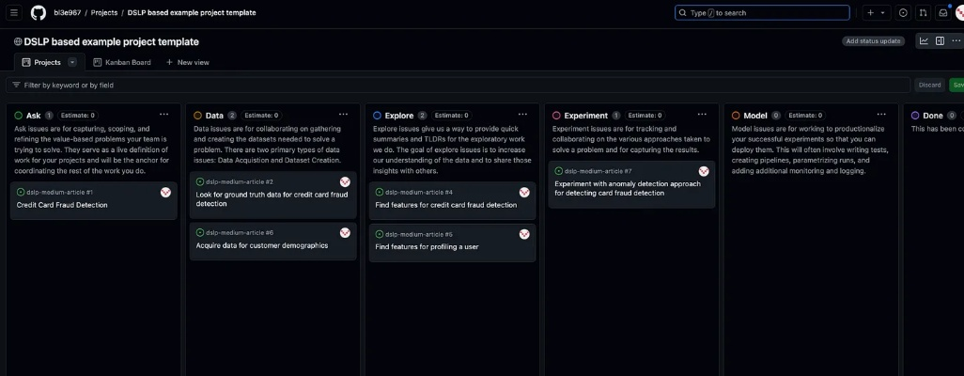This screenshot has width=964, height=376.
Task: Open the Pull requests icon in header
Action: [923, 13]
